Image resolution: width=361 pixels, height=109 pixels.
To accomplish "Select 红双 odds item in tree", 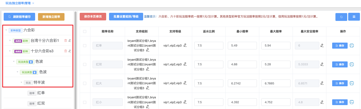I will click(41, 103).
